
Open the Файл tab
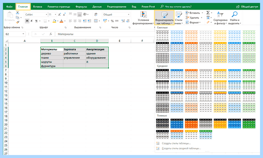[x=9, y=7]
